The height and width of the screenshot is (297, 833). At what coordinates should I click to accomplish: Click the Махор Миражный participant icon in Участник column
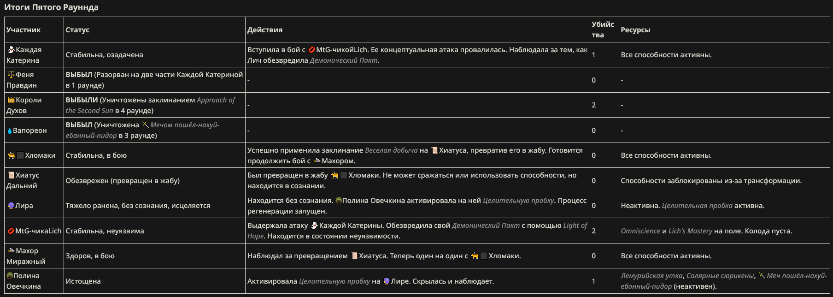11,250
